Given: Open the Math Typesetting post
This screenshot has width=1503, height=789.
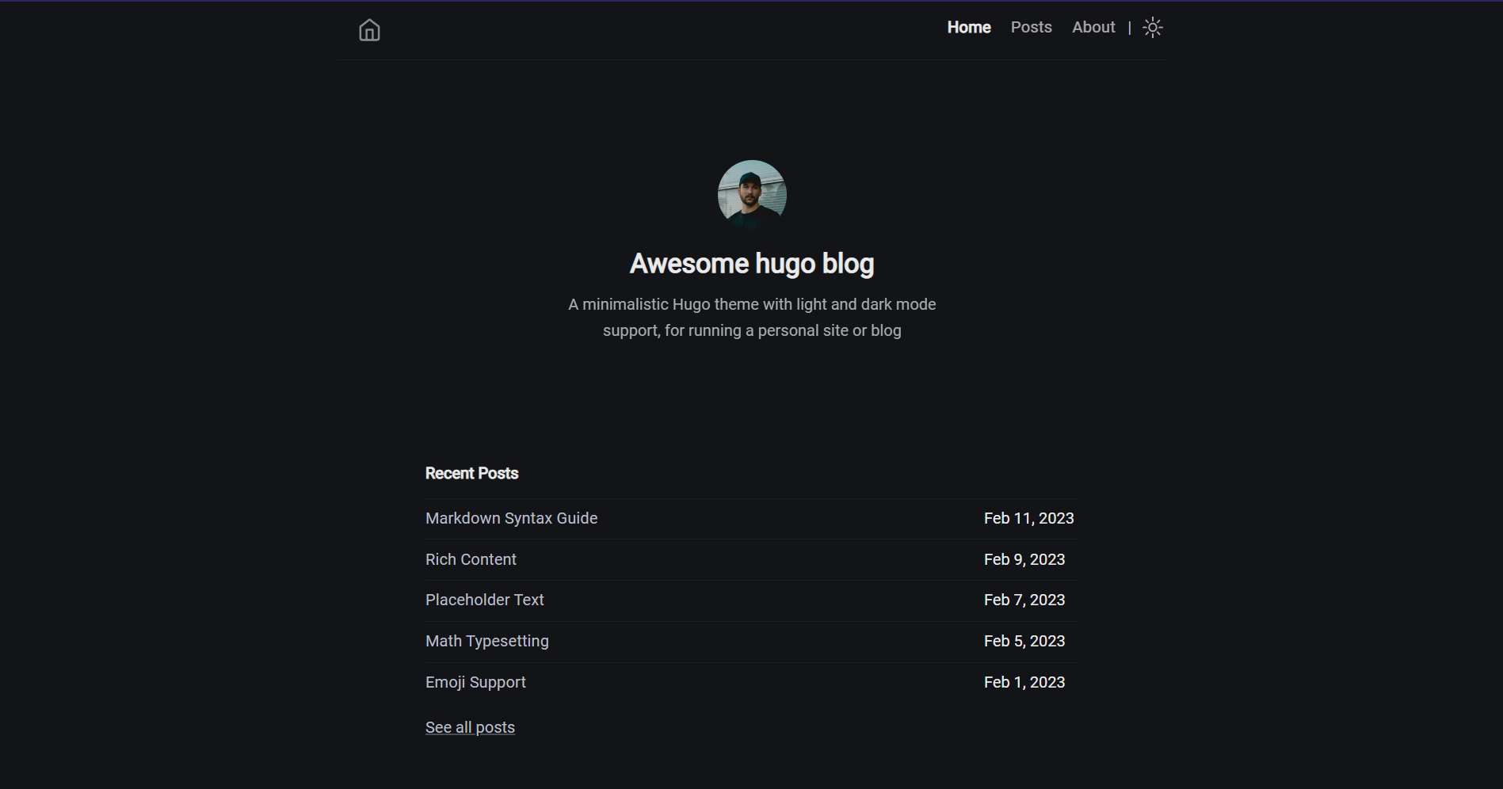Looking at the screenshot, I should pos(486,642).
